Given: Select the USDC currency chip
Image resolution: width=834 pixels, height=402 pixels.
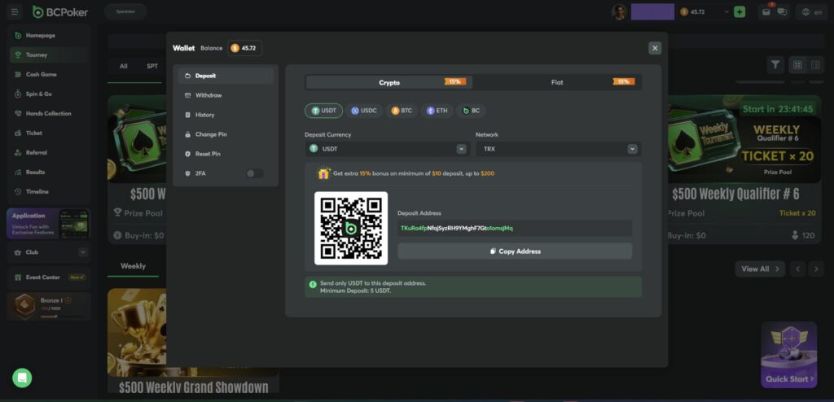Looking at the screenshot, I should [x=364, y=111].
